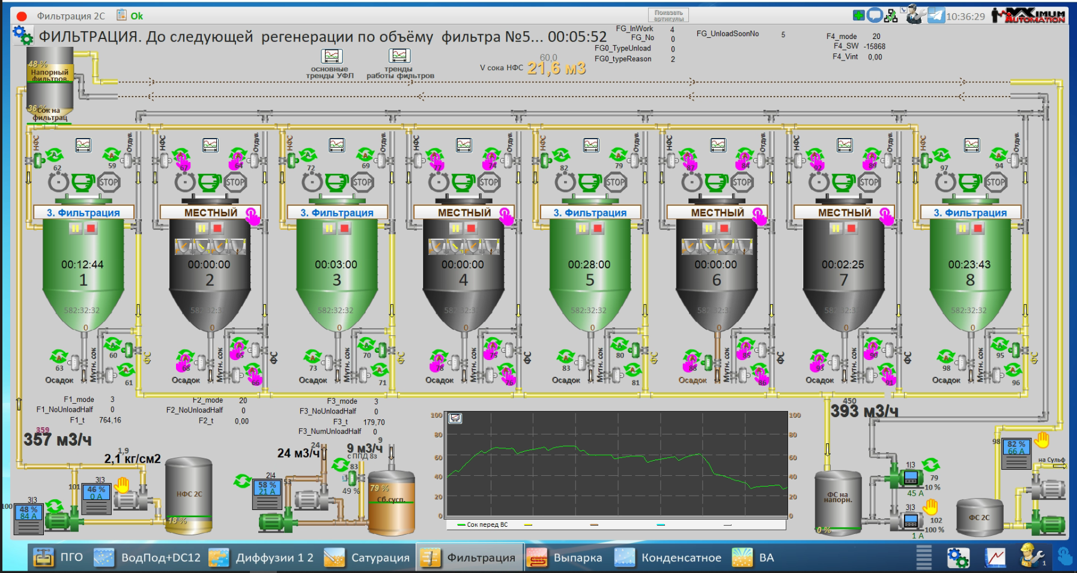Click the Показать артикулы button
Viewport: 1077px width, 573px height.
click(668, 16)
